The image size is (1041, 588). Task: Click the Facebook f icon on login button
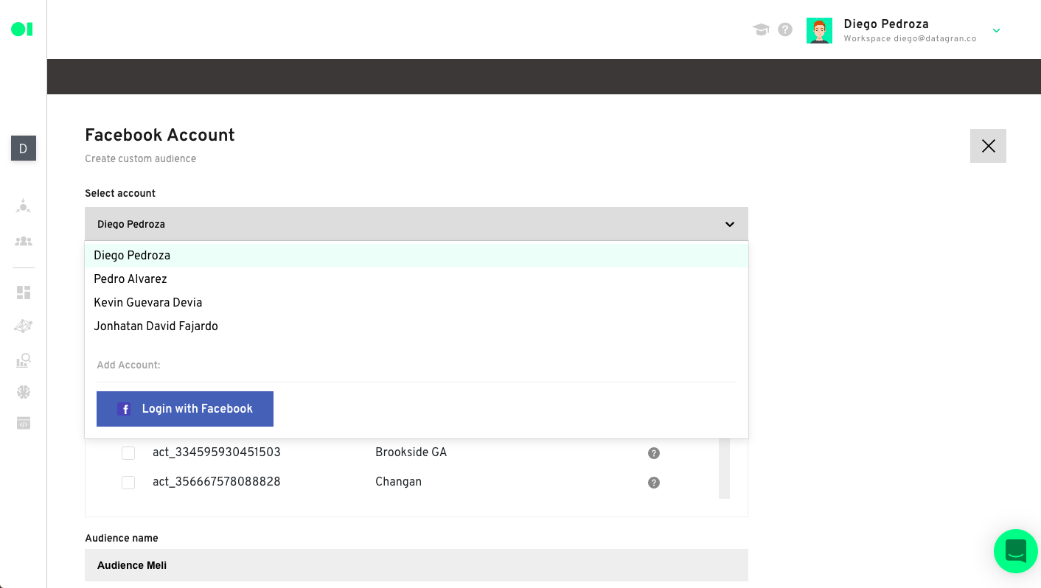[x=125, y=409]
